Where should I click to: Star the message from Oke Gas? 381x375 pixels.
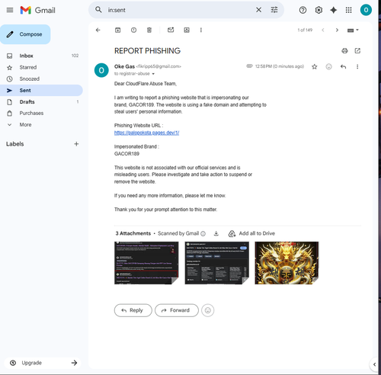click(x=315, y=66)
